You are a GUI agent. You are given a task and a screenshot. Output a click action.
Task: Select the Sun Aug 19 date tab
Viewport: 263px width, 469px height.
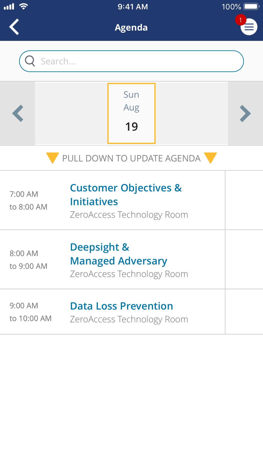coord(131,113)
